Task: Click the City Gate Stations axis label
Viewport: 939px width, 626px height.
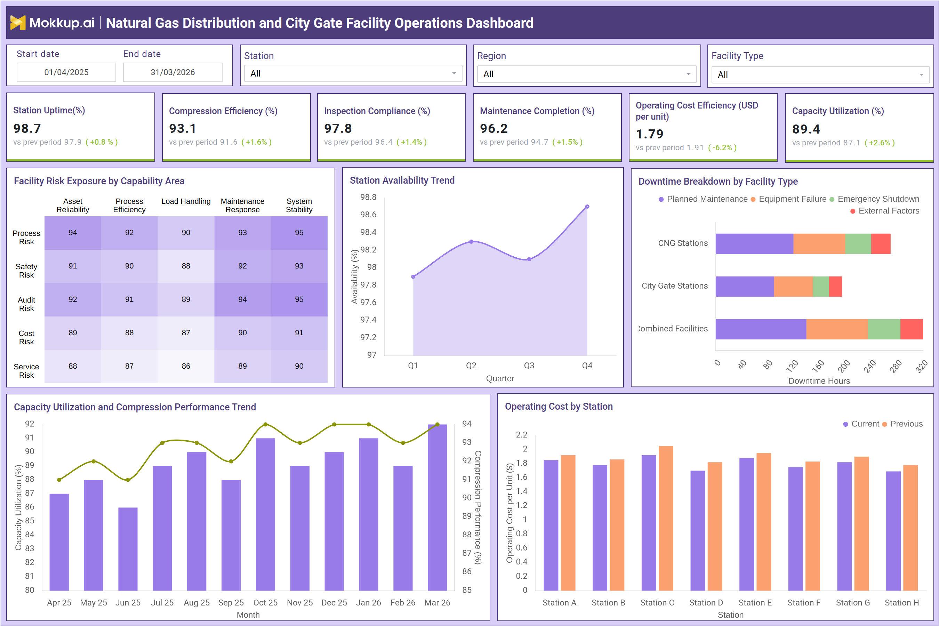Action: point(675,286)
